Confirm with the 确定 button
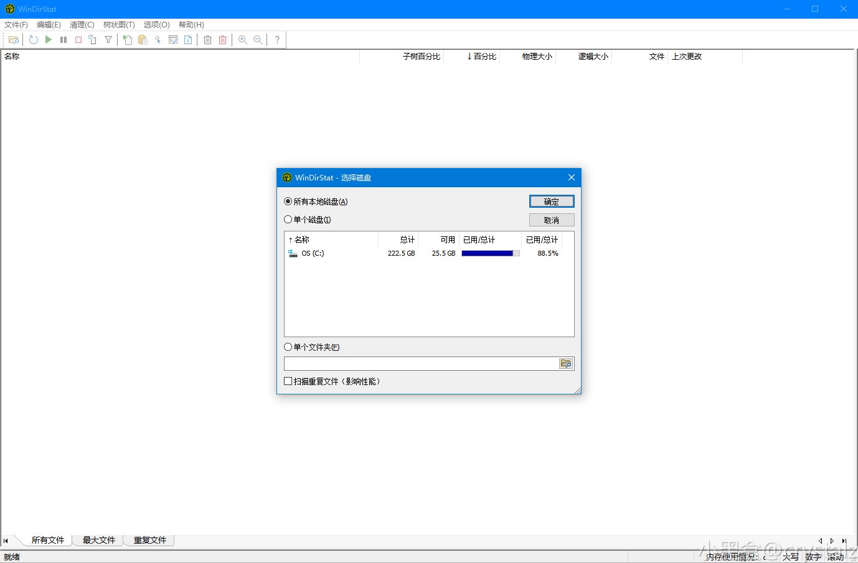The image size is (858, 563). click(x=552, y=202)
